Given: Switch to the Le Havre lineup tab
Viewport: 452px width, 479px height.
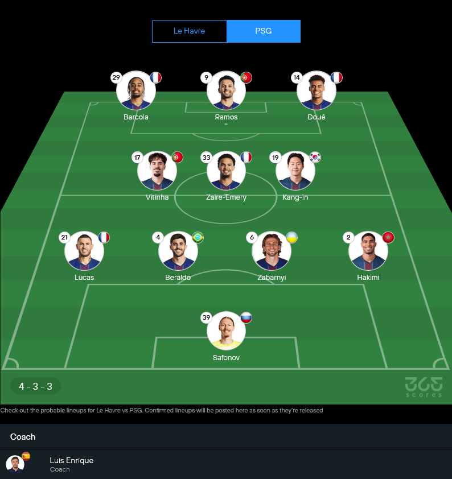Looking at the screenshot, I should tap(189, 31).
